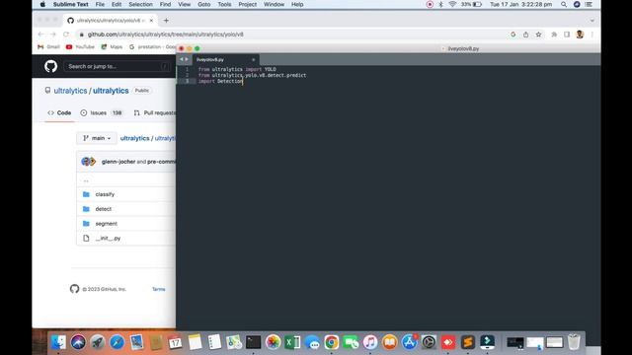Click Chrome profile avatar
Image resolution: width=632 pixels, height=355 pixels.
(x=580, y=35)
